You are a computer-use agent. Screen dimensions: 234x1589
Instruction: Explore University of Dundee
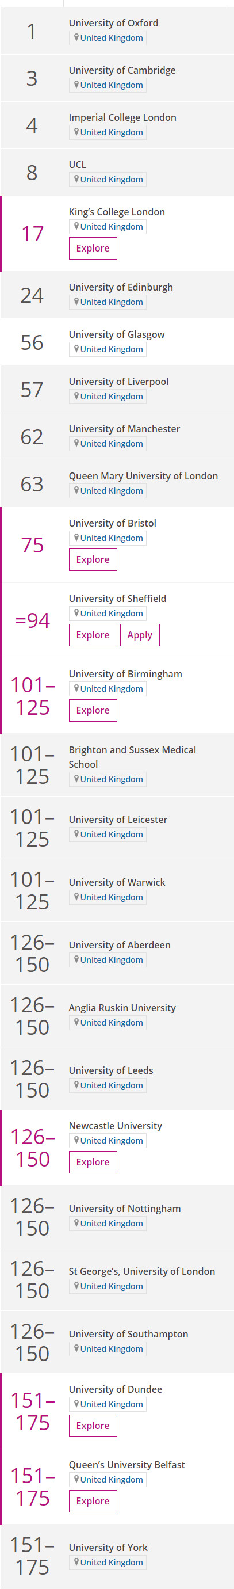click(x=93, y=1425)
